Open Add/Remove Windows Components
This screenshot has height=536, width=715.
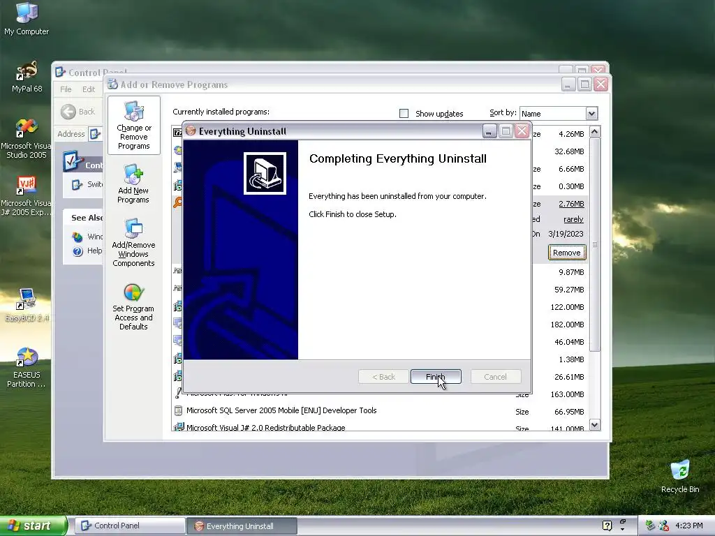tap(133, 242)
